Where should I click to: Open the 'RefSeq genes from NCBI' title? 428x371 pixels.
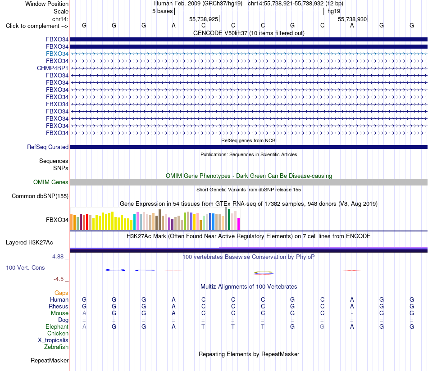pyautogui.click(x=249, y=140)
